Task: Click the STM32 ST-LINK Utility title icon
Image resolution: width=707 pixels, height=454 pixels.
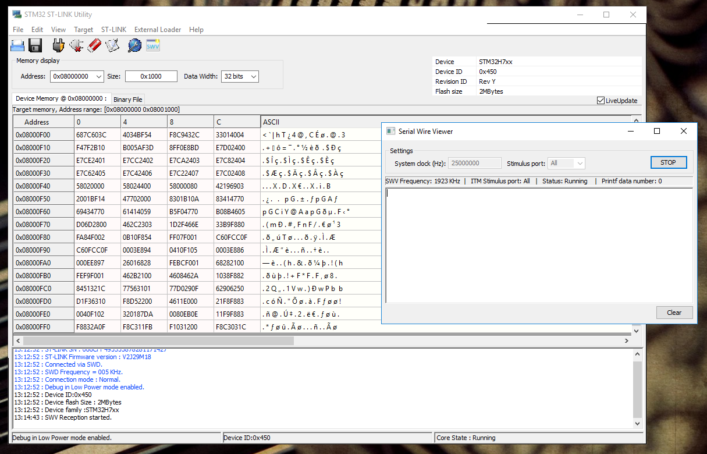Action: (x=17, y=15)
